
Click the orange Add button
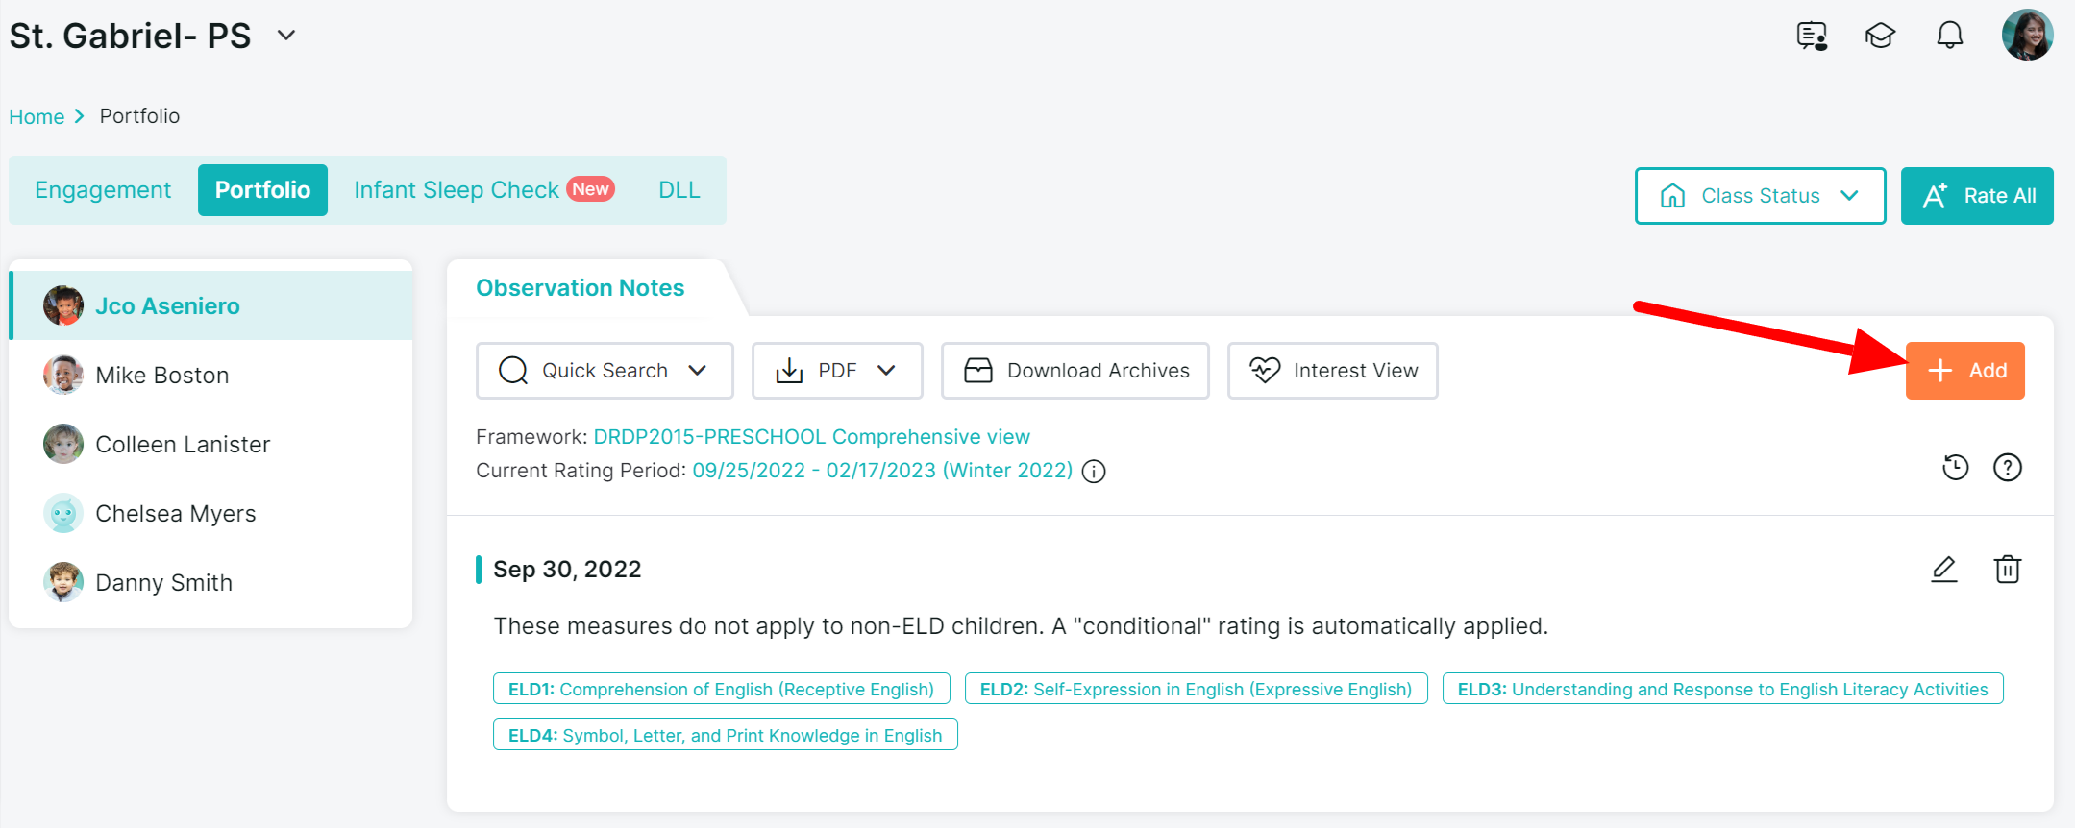click(x=1964, y=371)
